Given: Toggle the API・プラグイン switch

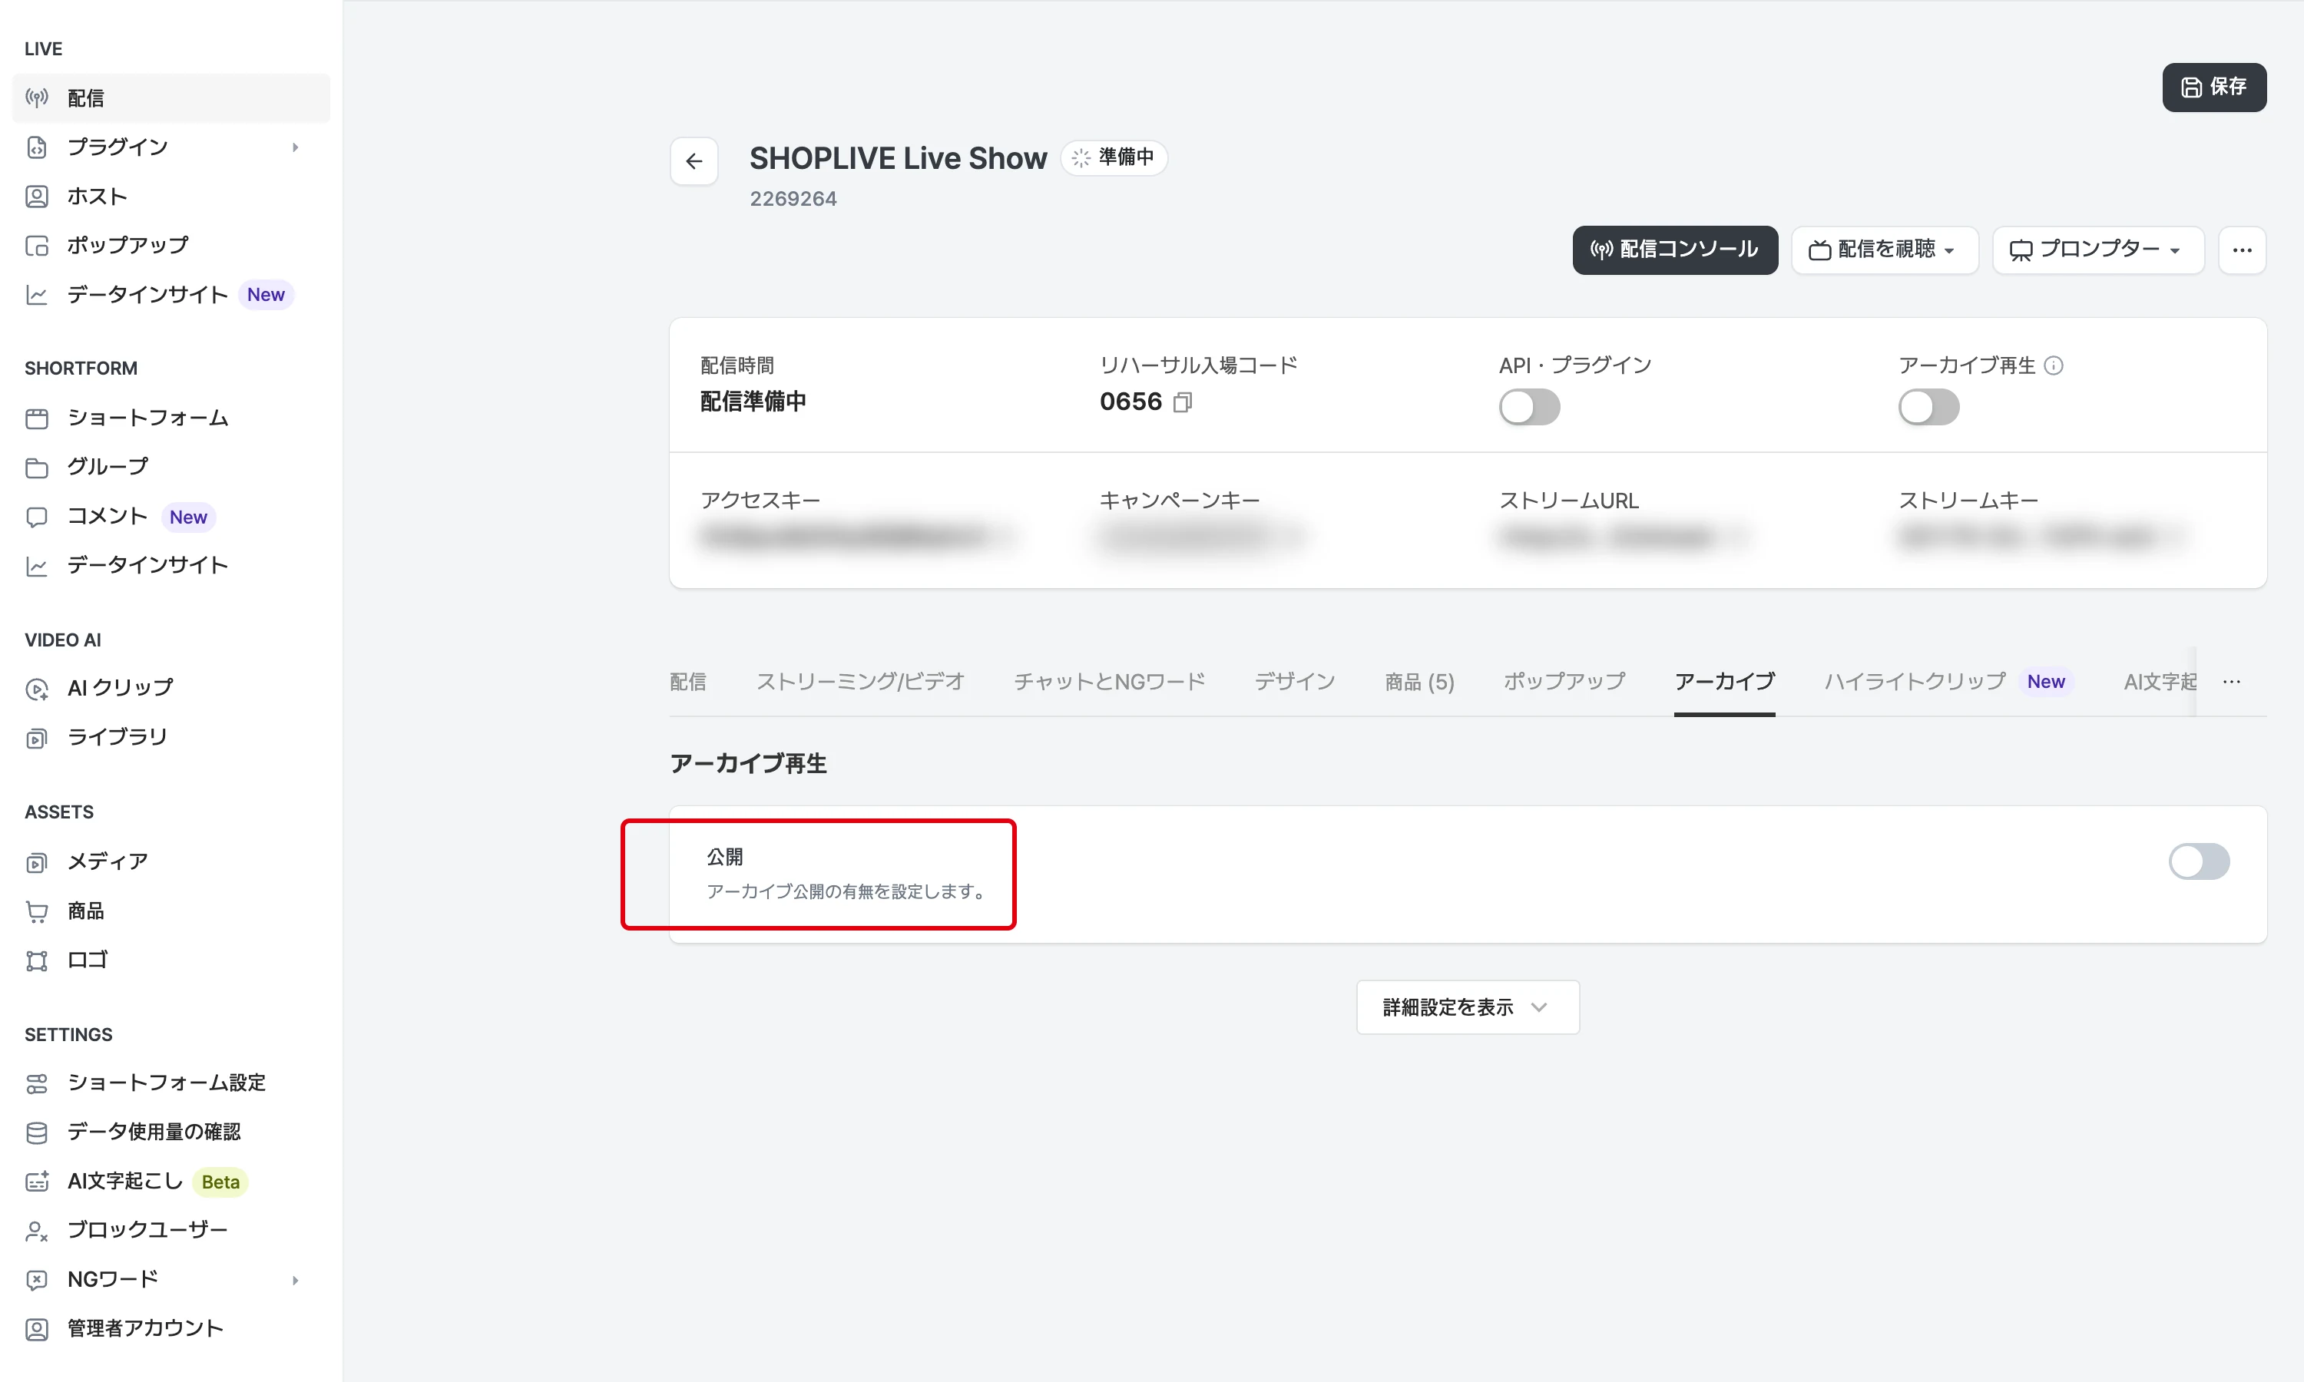Looking at the screenshot, I should [1529, 407].
